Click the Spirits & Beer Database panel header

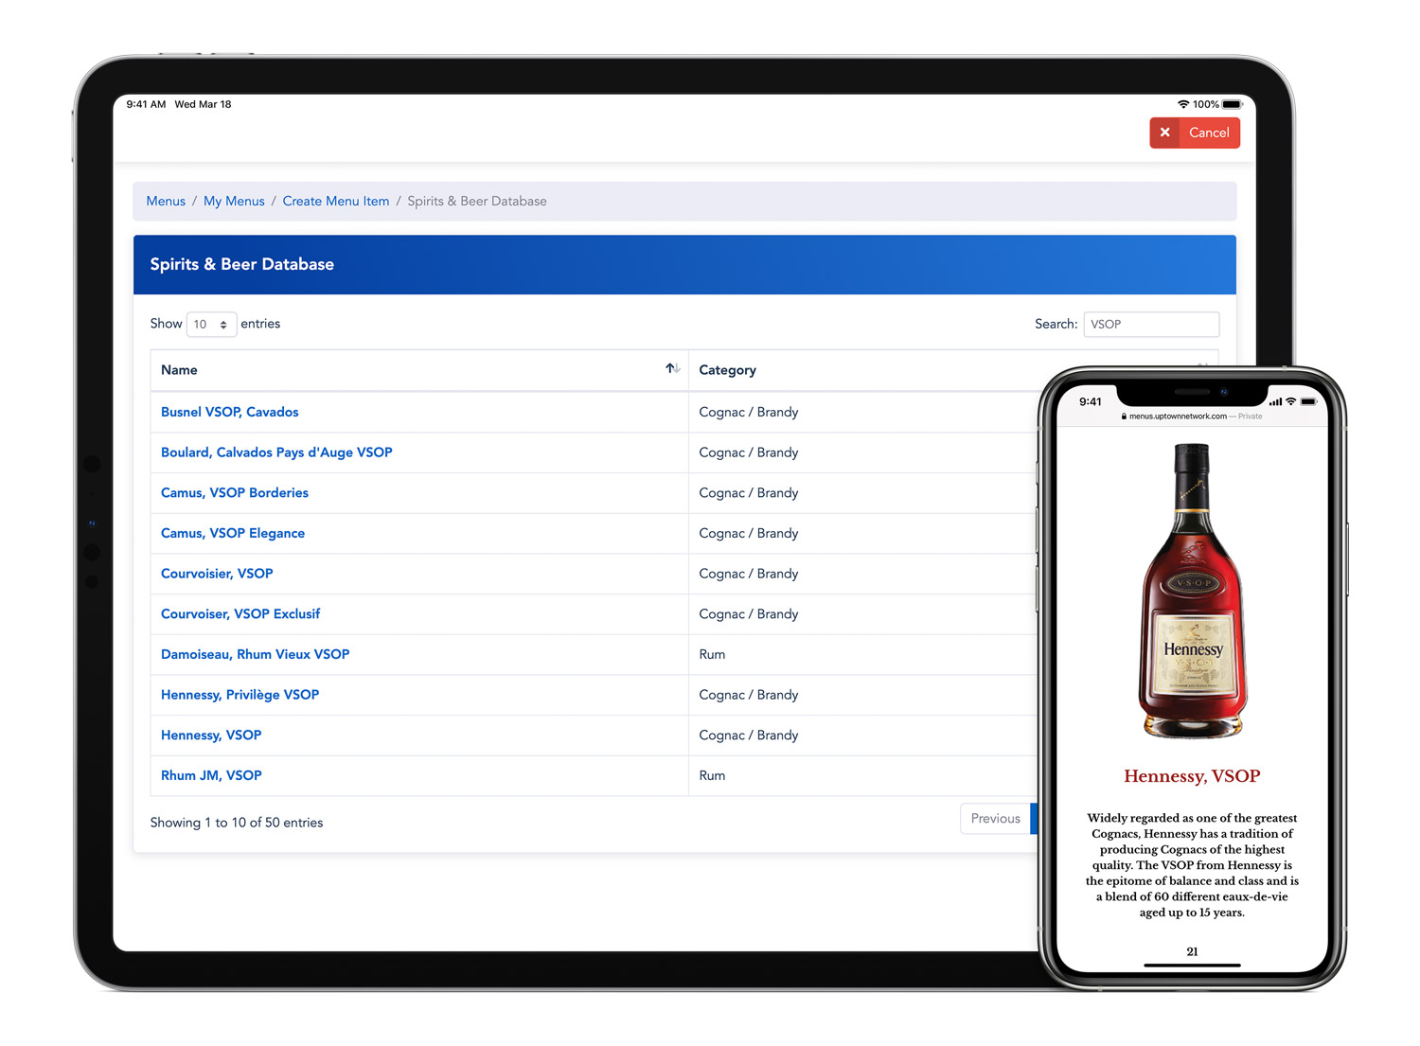point(684,264)
